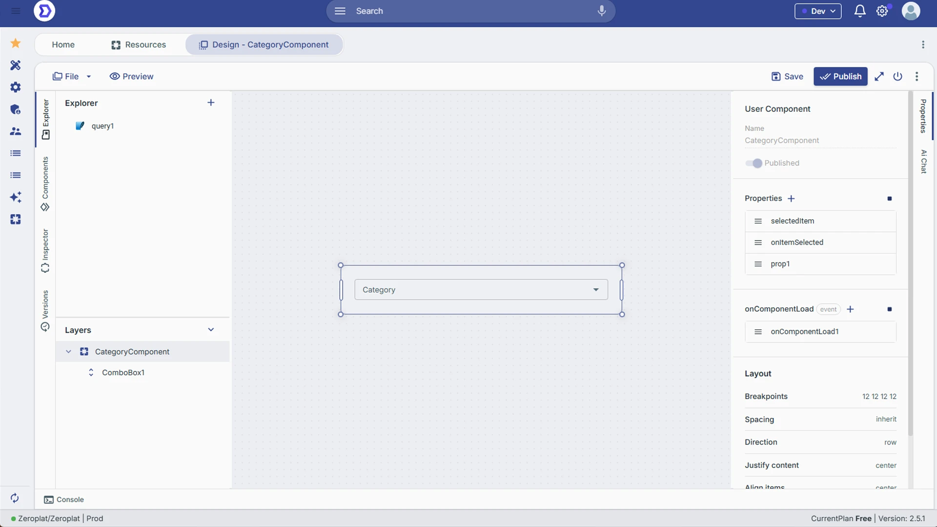Viewport: 937px width, 527px height.
Task: Click the onItemSelected drag handle icon
Action: (758, 243)
